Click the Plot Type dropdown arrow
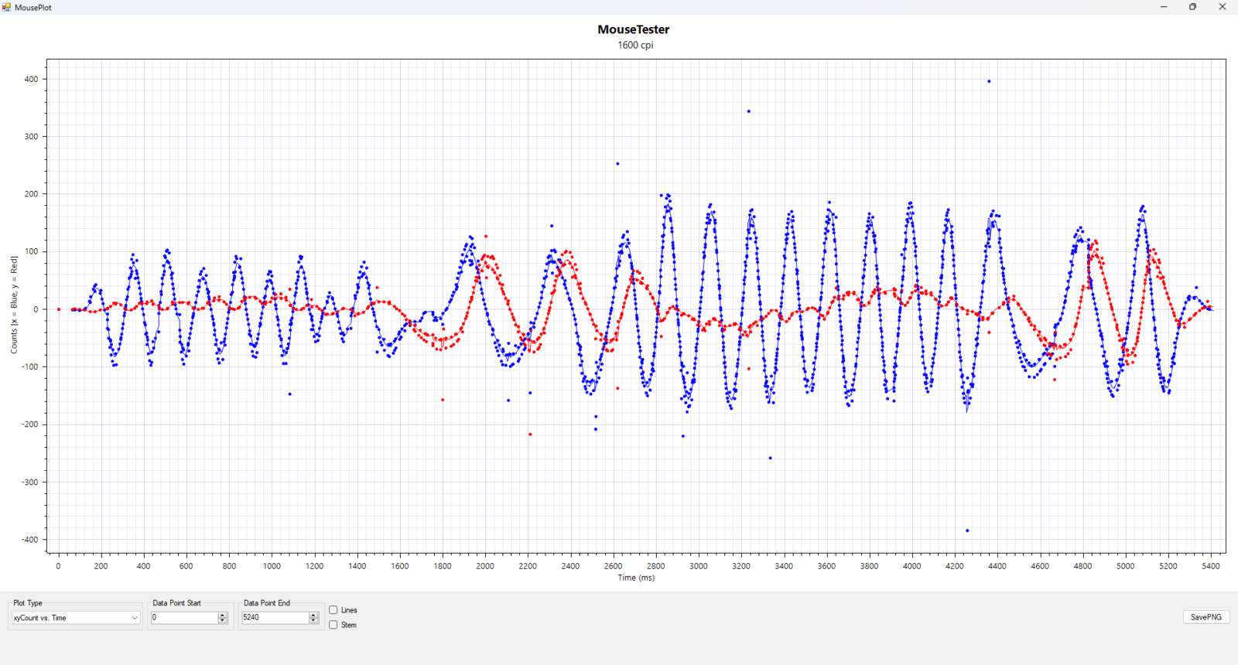 click(135, 618)
